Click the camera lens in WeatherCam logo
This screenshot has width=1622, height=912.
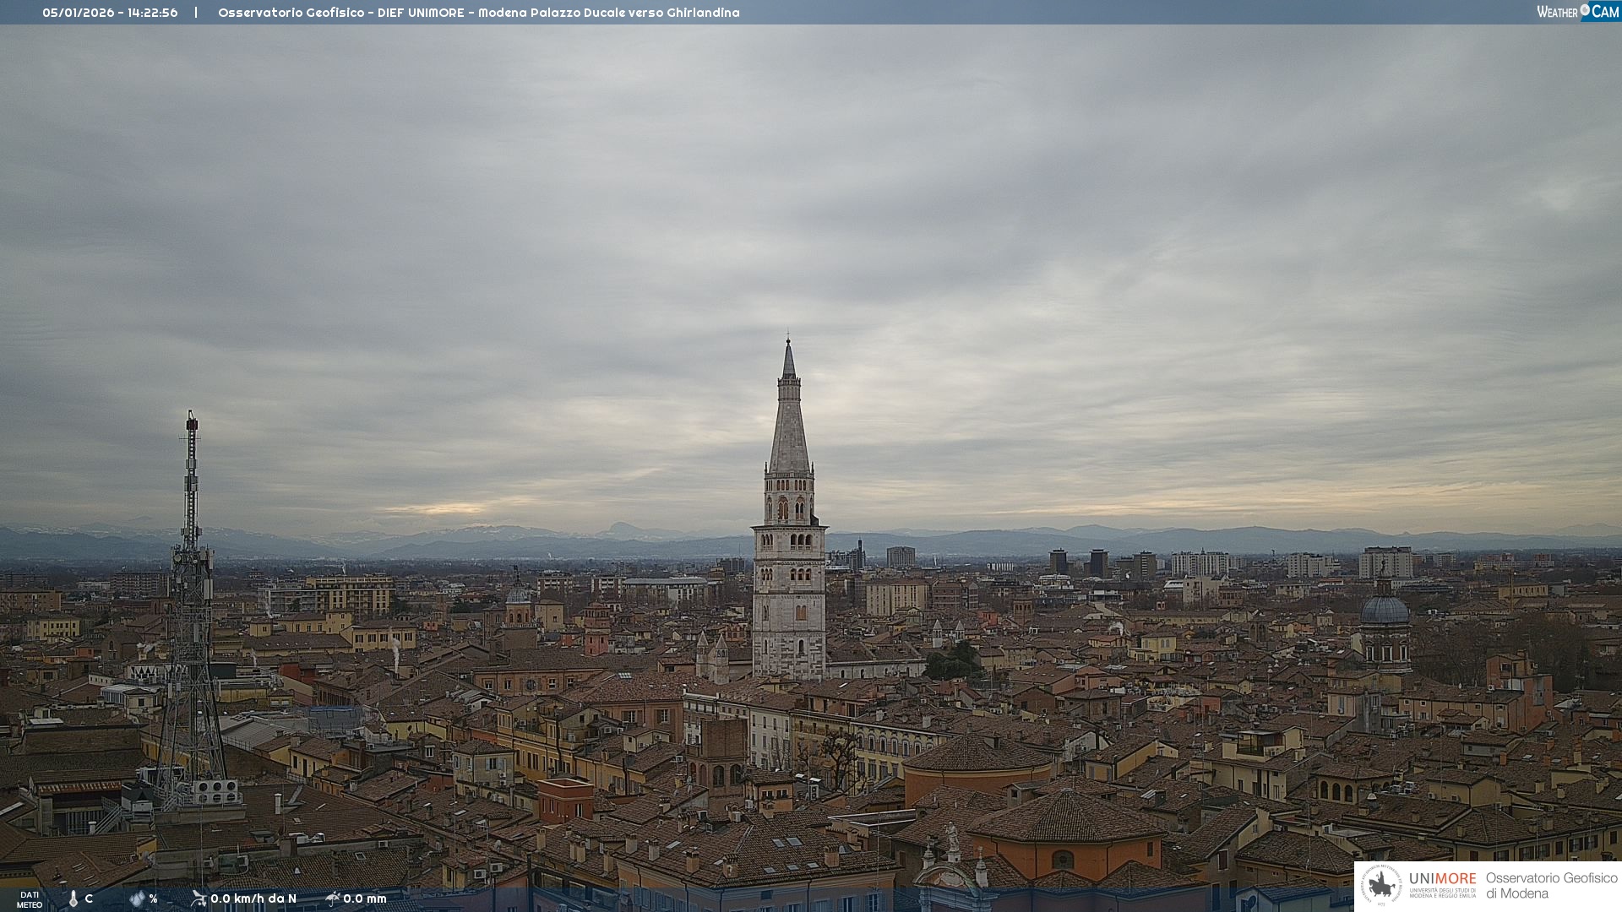coord(1585,10)
